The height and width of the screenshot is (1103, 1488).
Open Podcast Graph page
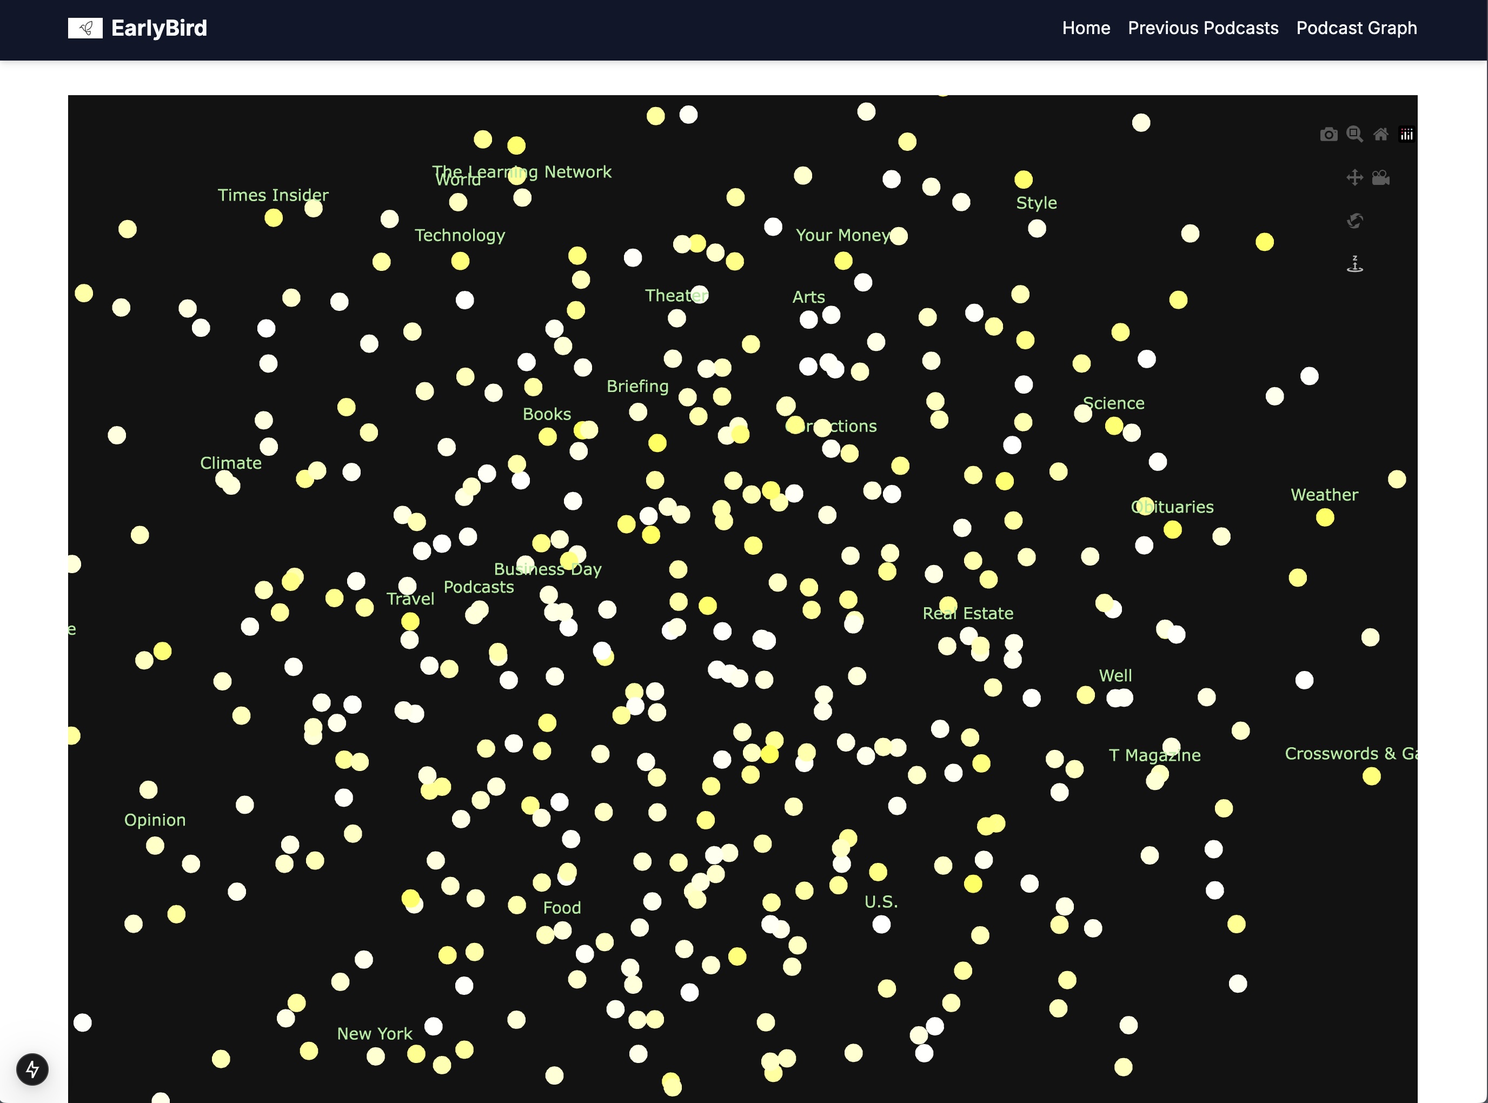[x=1357, y=28]
